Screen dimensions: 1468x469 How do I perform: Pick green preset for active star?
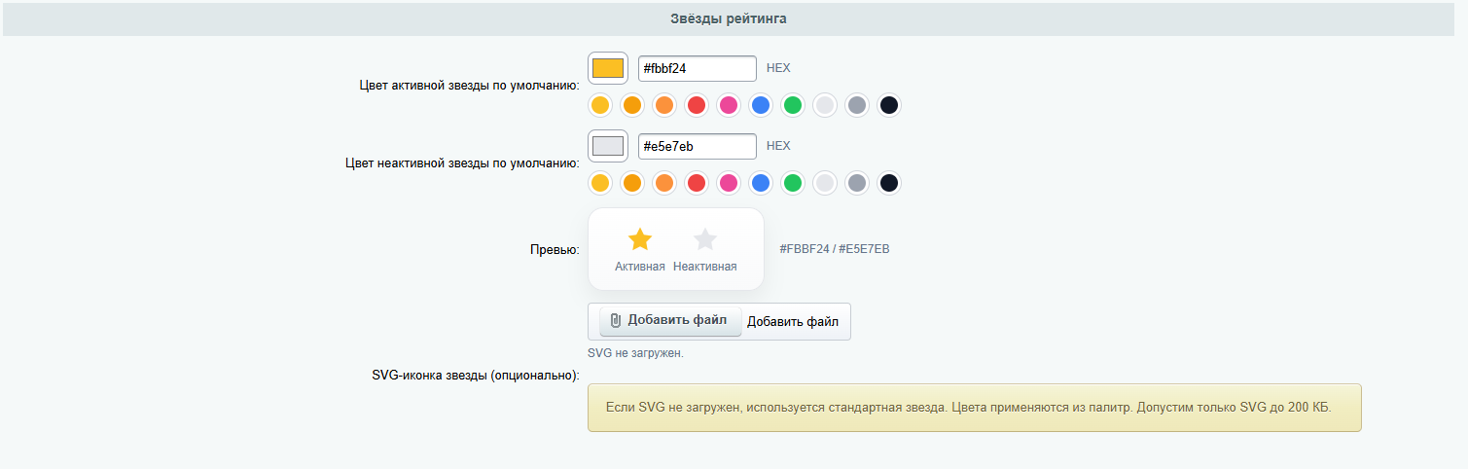click(x=793, y=105)
